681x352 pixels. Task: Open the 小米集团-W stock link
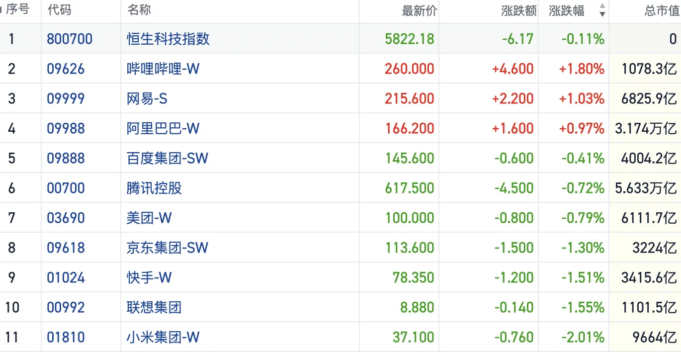[163, 337]
